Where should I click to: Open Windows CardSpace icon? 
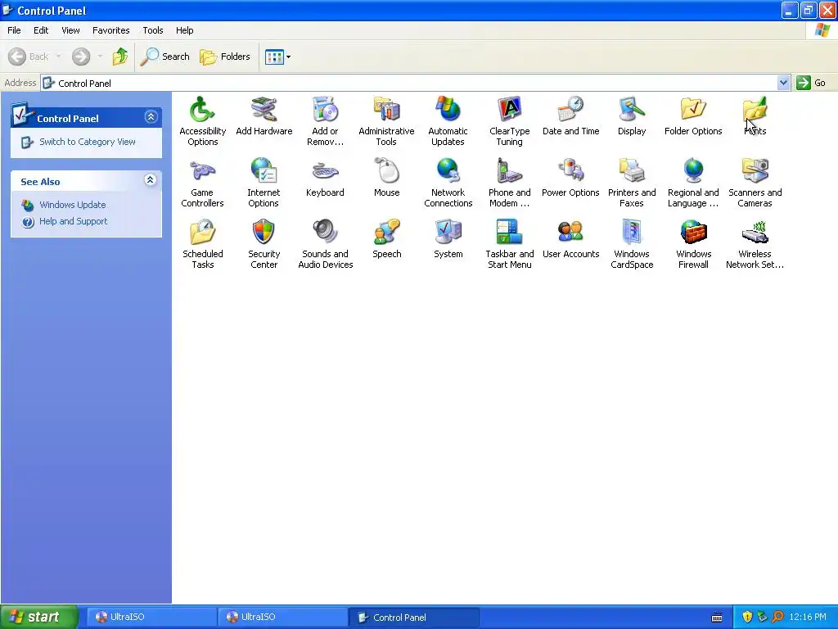click(x=632, y=233)
